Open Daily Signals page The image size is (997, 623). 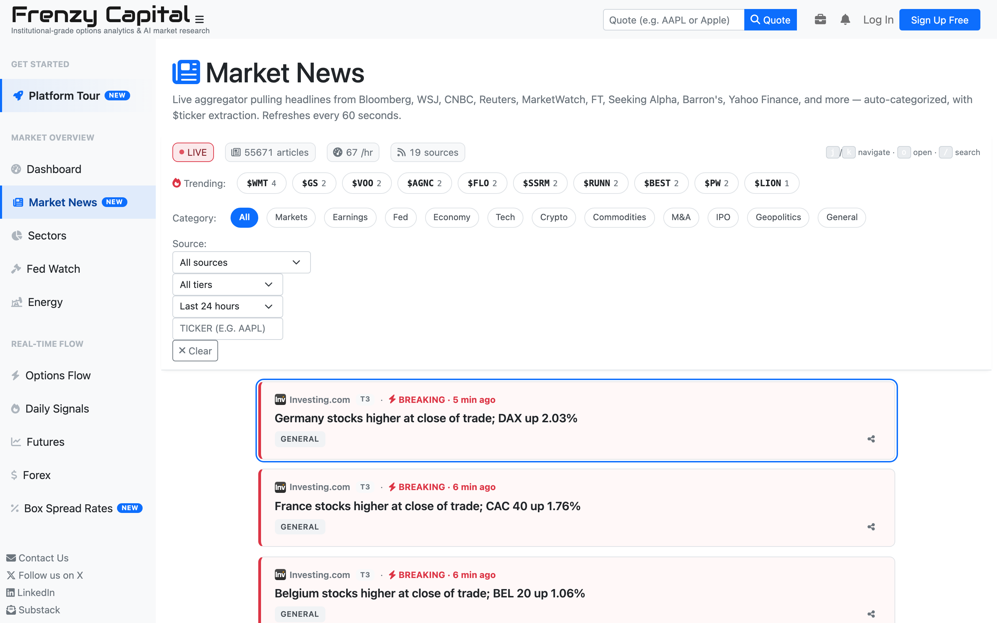tap(78, 408)
